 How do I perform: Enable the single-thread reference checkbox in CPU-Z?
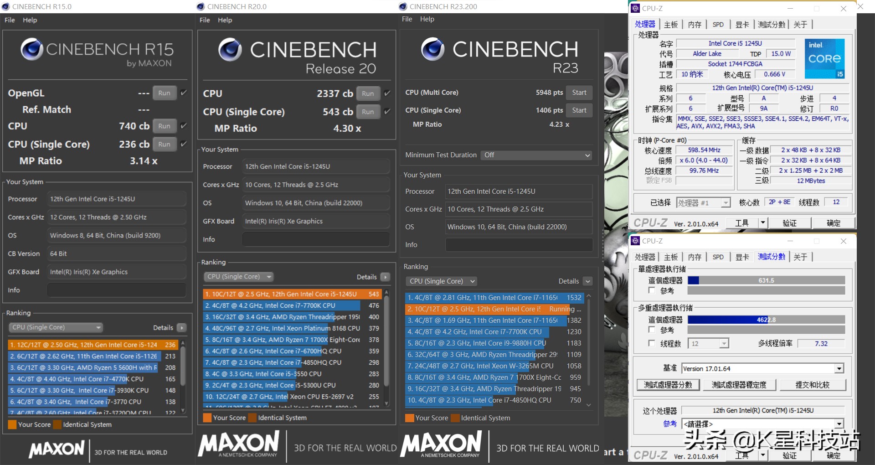click(652, 290)
